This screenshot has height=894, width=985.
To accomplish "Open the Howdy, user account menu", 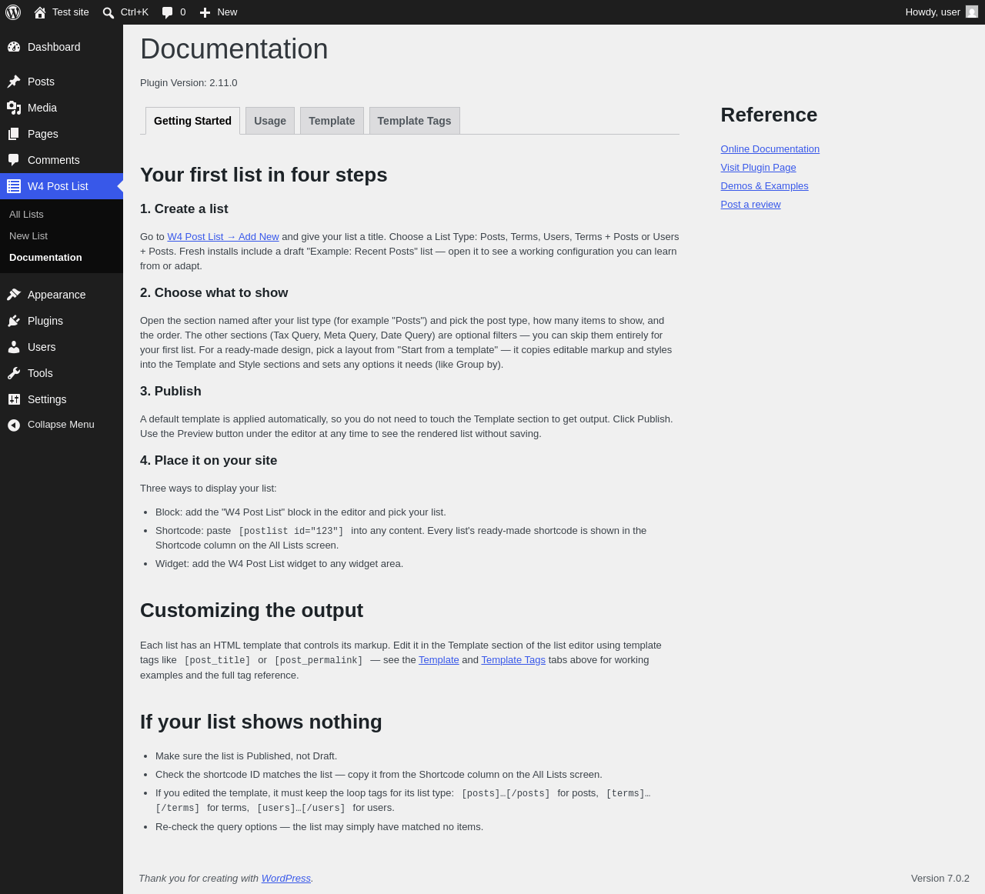I will pyautogui.click(x=933, y=12).
